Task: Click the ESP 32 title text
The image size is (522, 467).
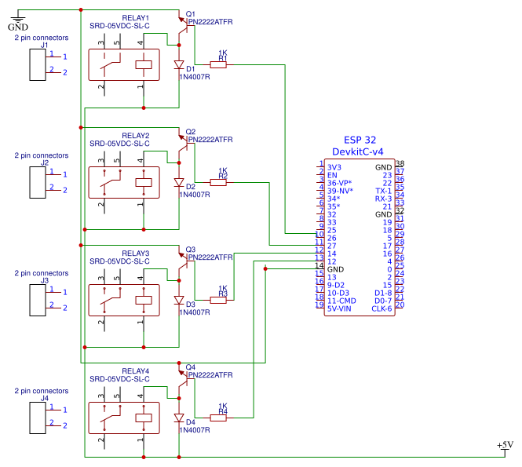Action: tap(360, 140)
